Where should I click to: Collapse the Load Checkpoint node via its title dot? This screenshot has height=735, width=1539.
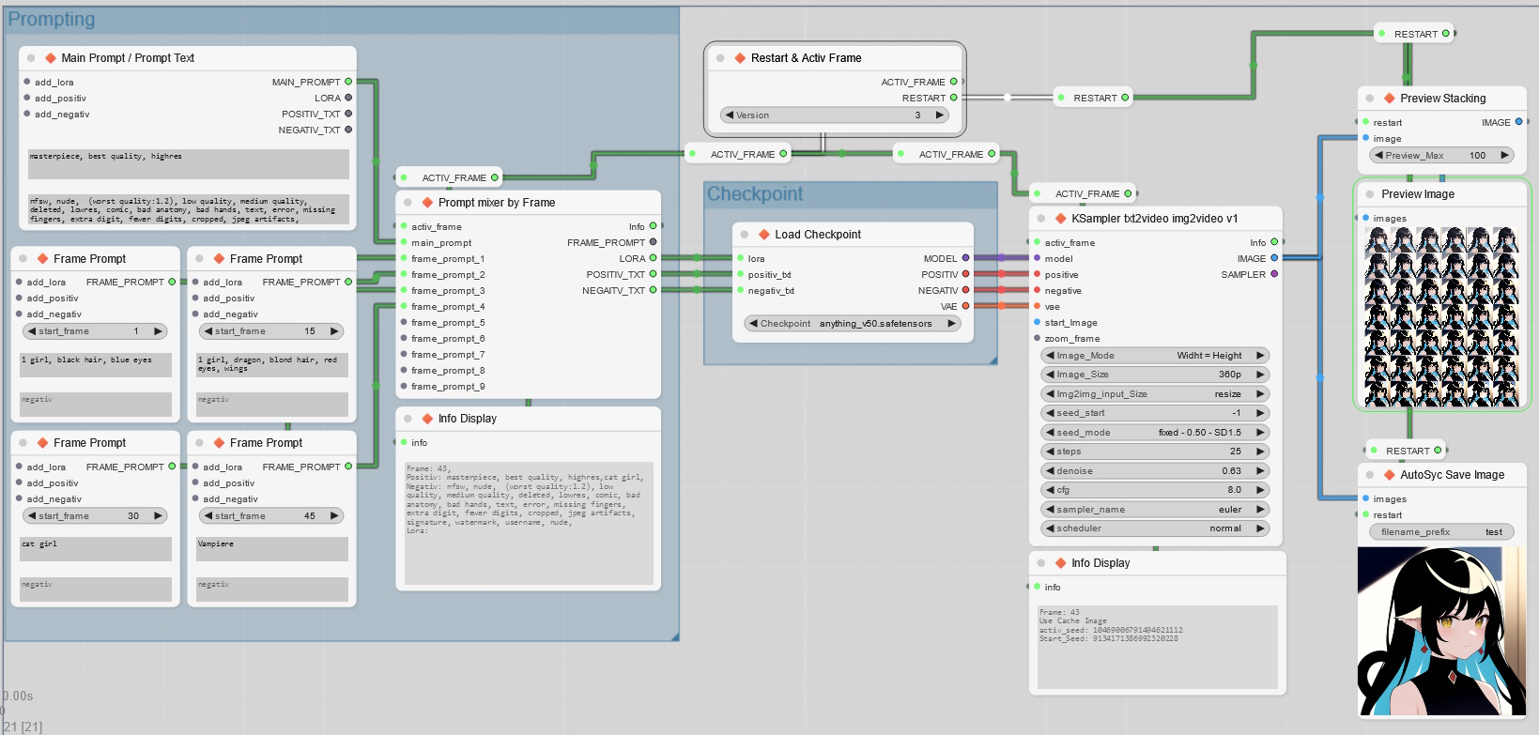coord(745,235)
